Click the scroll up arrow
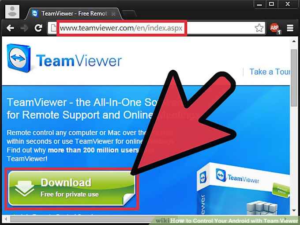The image size is (300, 225). pos(294,41)
